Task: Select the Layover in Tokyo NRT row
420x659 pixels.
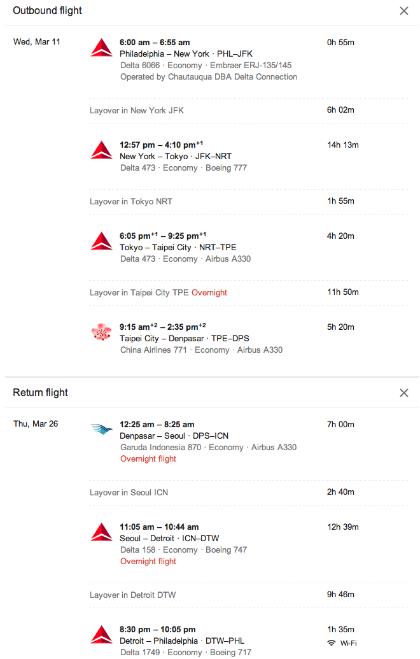Action: pyautogui.click(x=250, y=202)
